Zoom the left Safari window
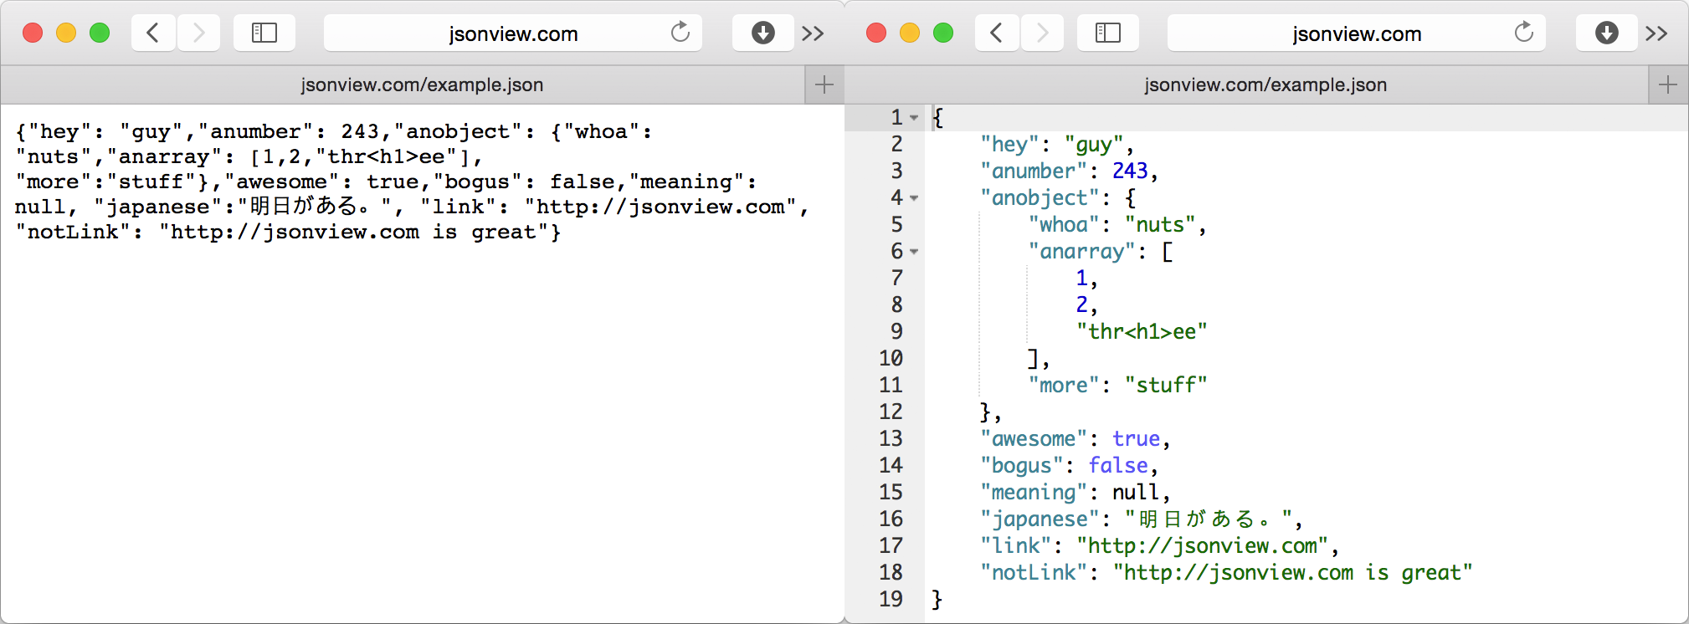Viewport: 1689px width, 624px height. click(100, 33)
